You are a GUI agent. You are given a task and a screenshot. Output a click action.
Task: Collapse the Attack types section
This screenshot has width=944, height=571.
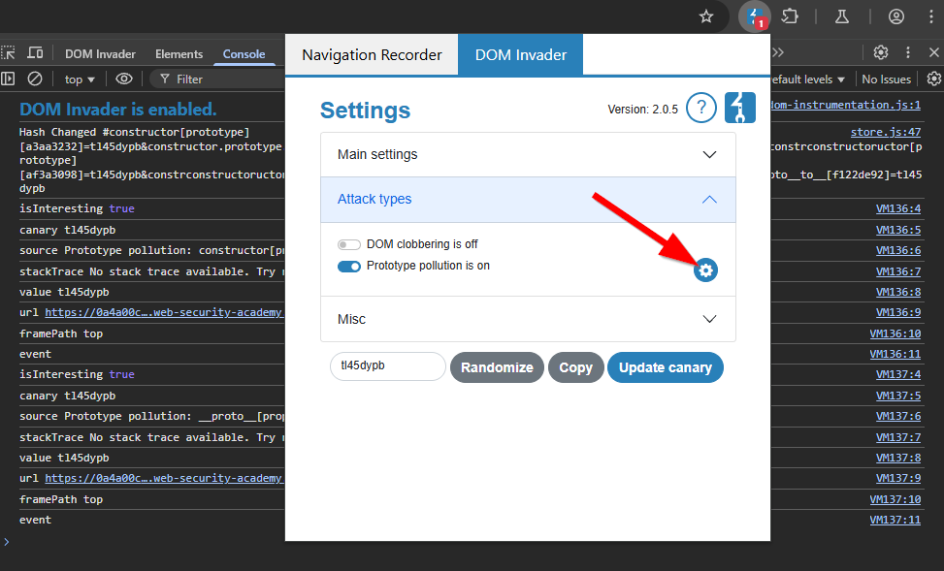tap(528, 199)
